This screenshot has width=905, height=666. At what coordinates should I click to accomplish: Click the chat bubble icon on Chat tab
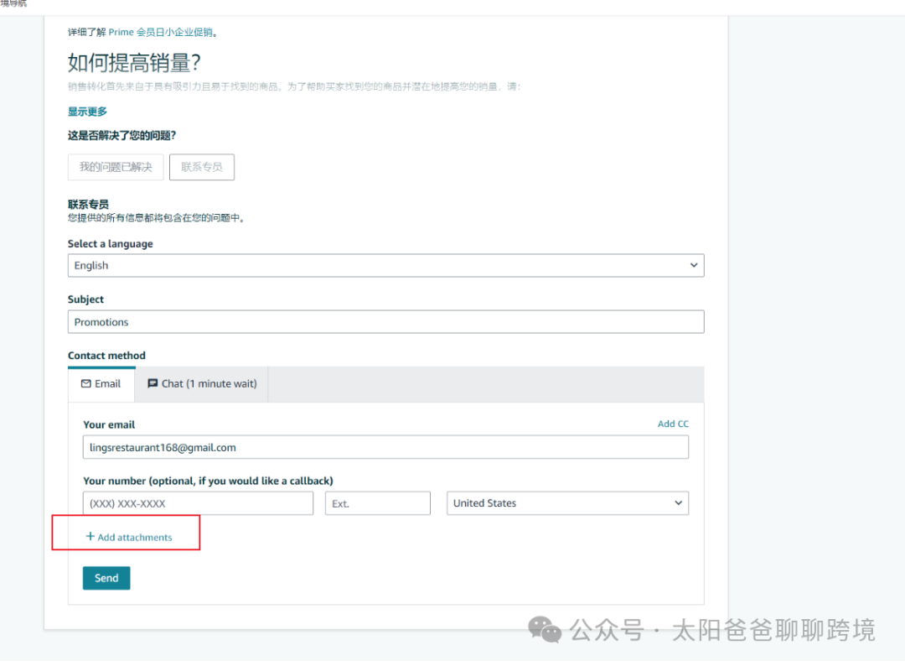(x=153, y=383)
